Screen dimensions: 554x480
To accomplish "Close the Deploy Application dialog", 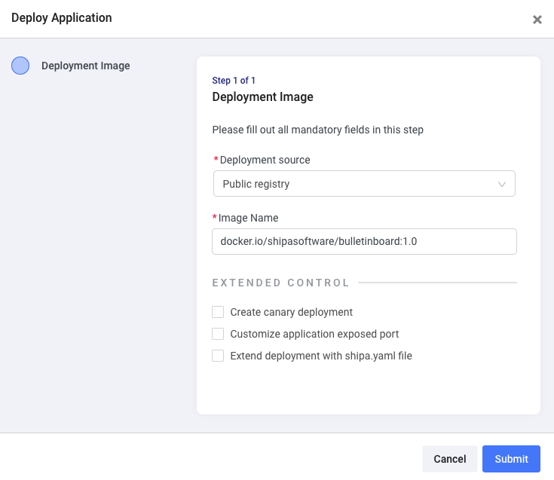I will 537,20.
